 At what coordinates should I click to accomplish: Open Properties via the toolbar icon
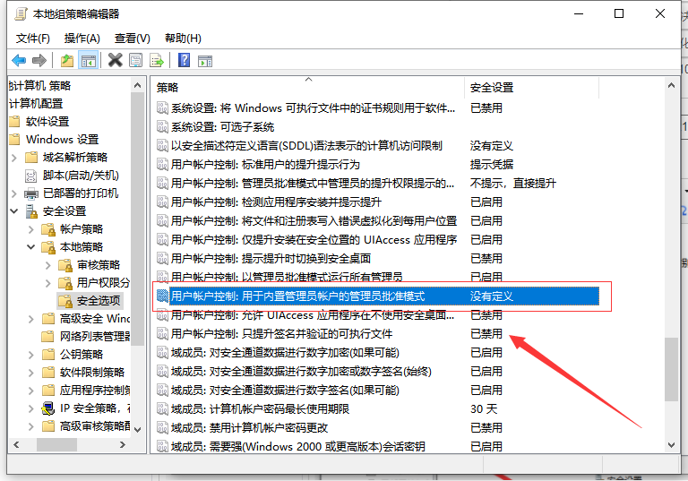(x=135, y=60)
